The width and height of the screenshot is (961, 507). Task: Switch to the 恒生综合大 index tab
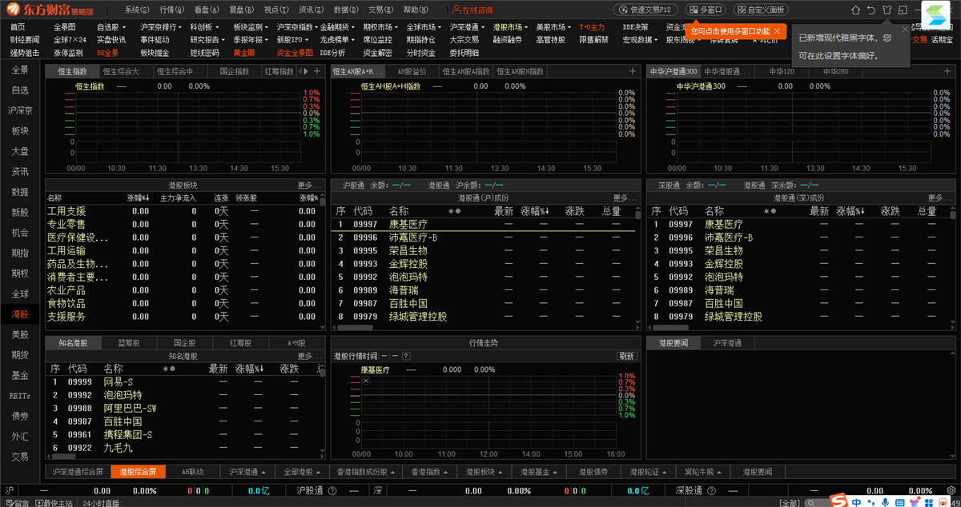[127, 71]
